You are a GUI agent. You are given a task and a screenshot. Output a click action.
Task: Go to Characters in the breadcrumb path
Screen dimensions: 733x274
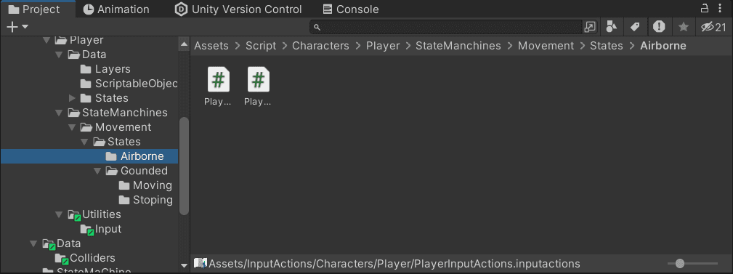(x=320, y=46)
